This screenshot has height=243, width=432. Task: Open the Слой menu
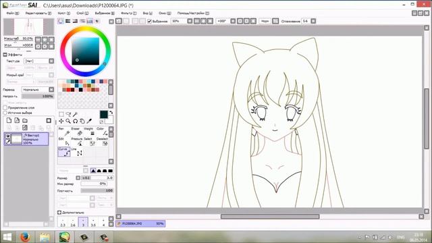point(82,13)
